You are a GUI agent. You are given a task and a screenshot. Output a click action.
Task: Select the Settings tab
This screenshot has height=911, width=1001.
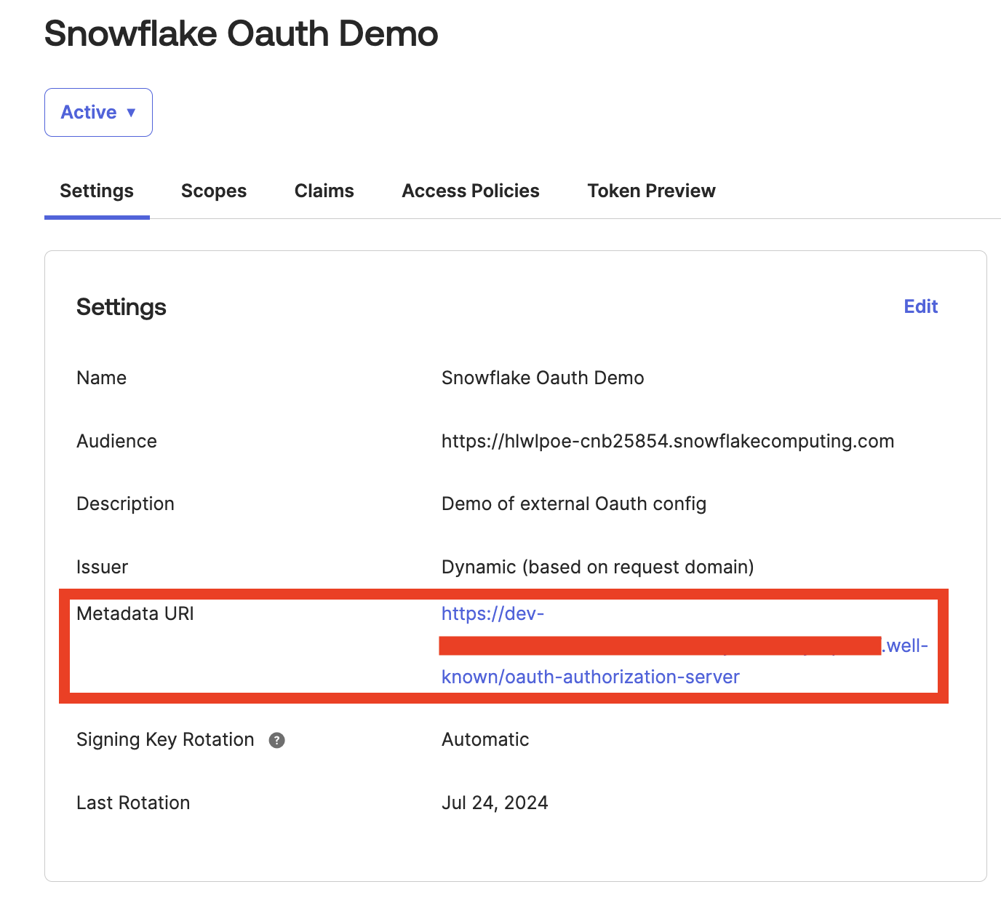click(x=96, y=191)
